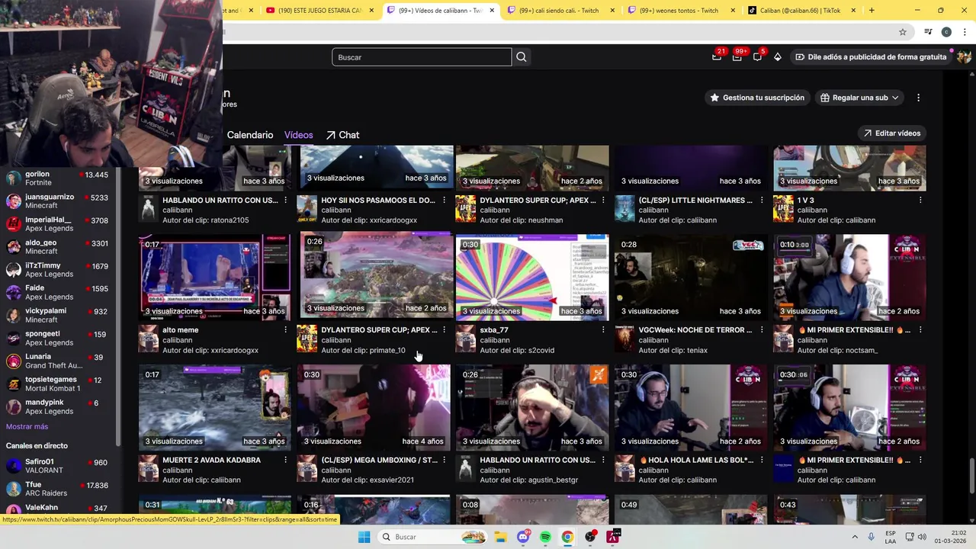This screenshot has width=976, height=549.
Task: Open the Chat popout tab
Action: [x=342, y=135]
